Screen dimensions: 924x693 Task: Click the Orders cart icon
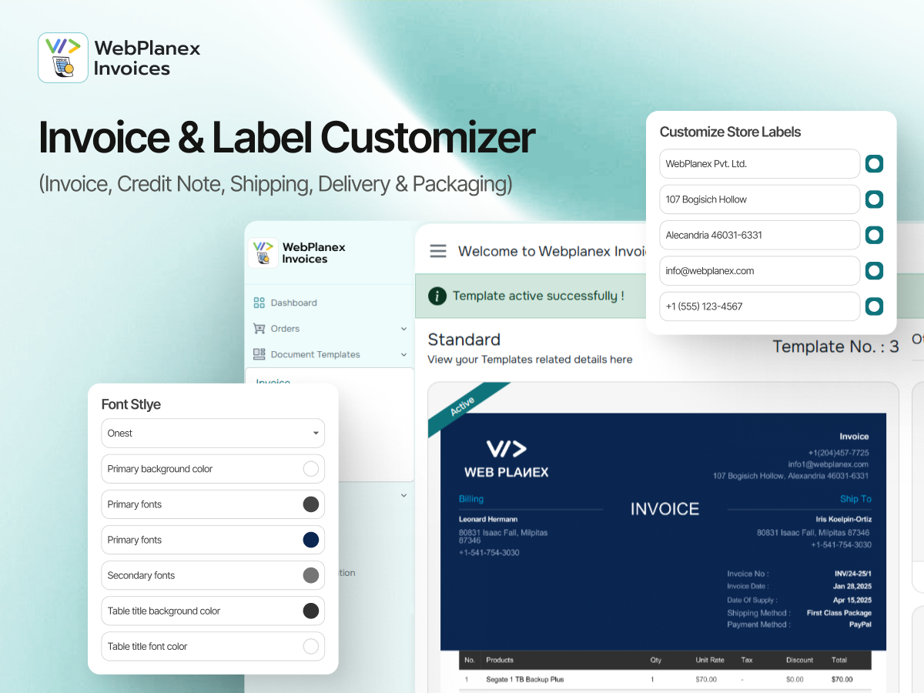point(259,329)
